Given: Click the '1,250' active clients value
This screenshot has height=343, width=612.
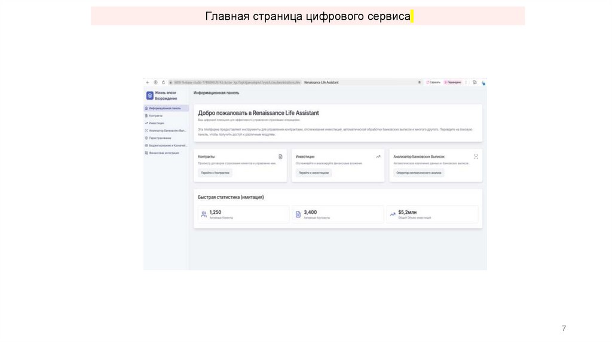Looking at the screenshot, I should [215, 212].
